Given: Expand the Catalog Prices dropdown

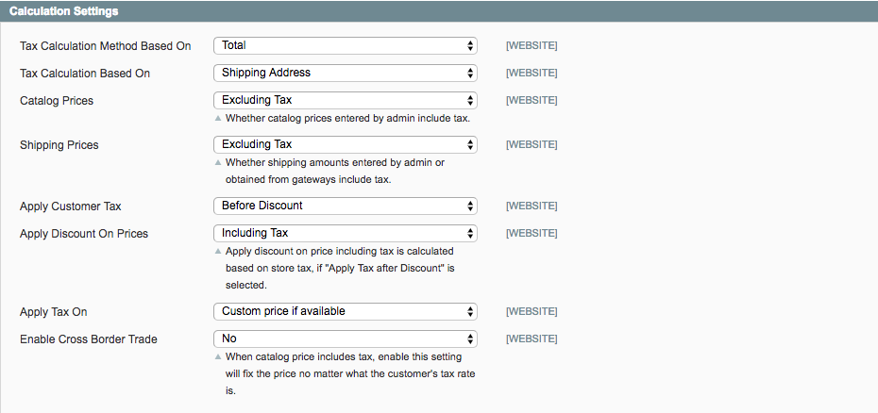Looking at the screenshot, I should 346,100.
